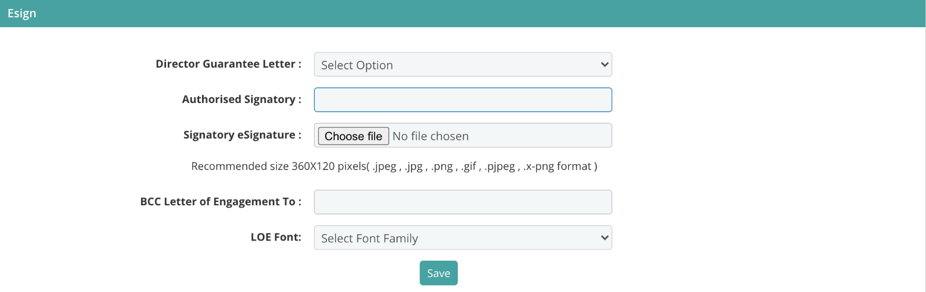Click the LOE Font label

pos(275,237)
